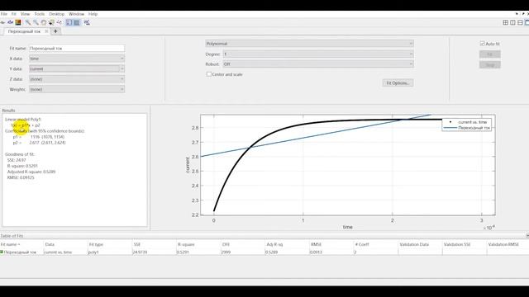Show the residuals plot
The image size is (529, 297).
[x=11, y=22]
